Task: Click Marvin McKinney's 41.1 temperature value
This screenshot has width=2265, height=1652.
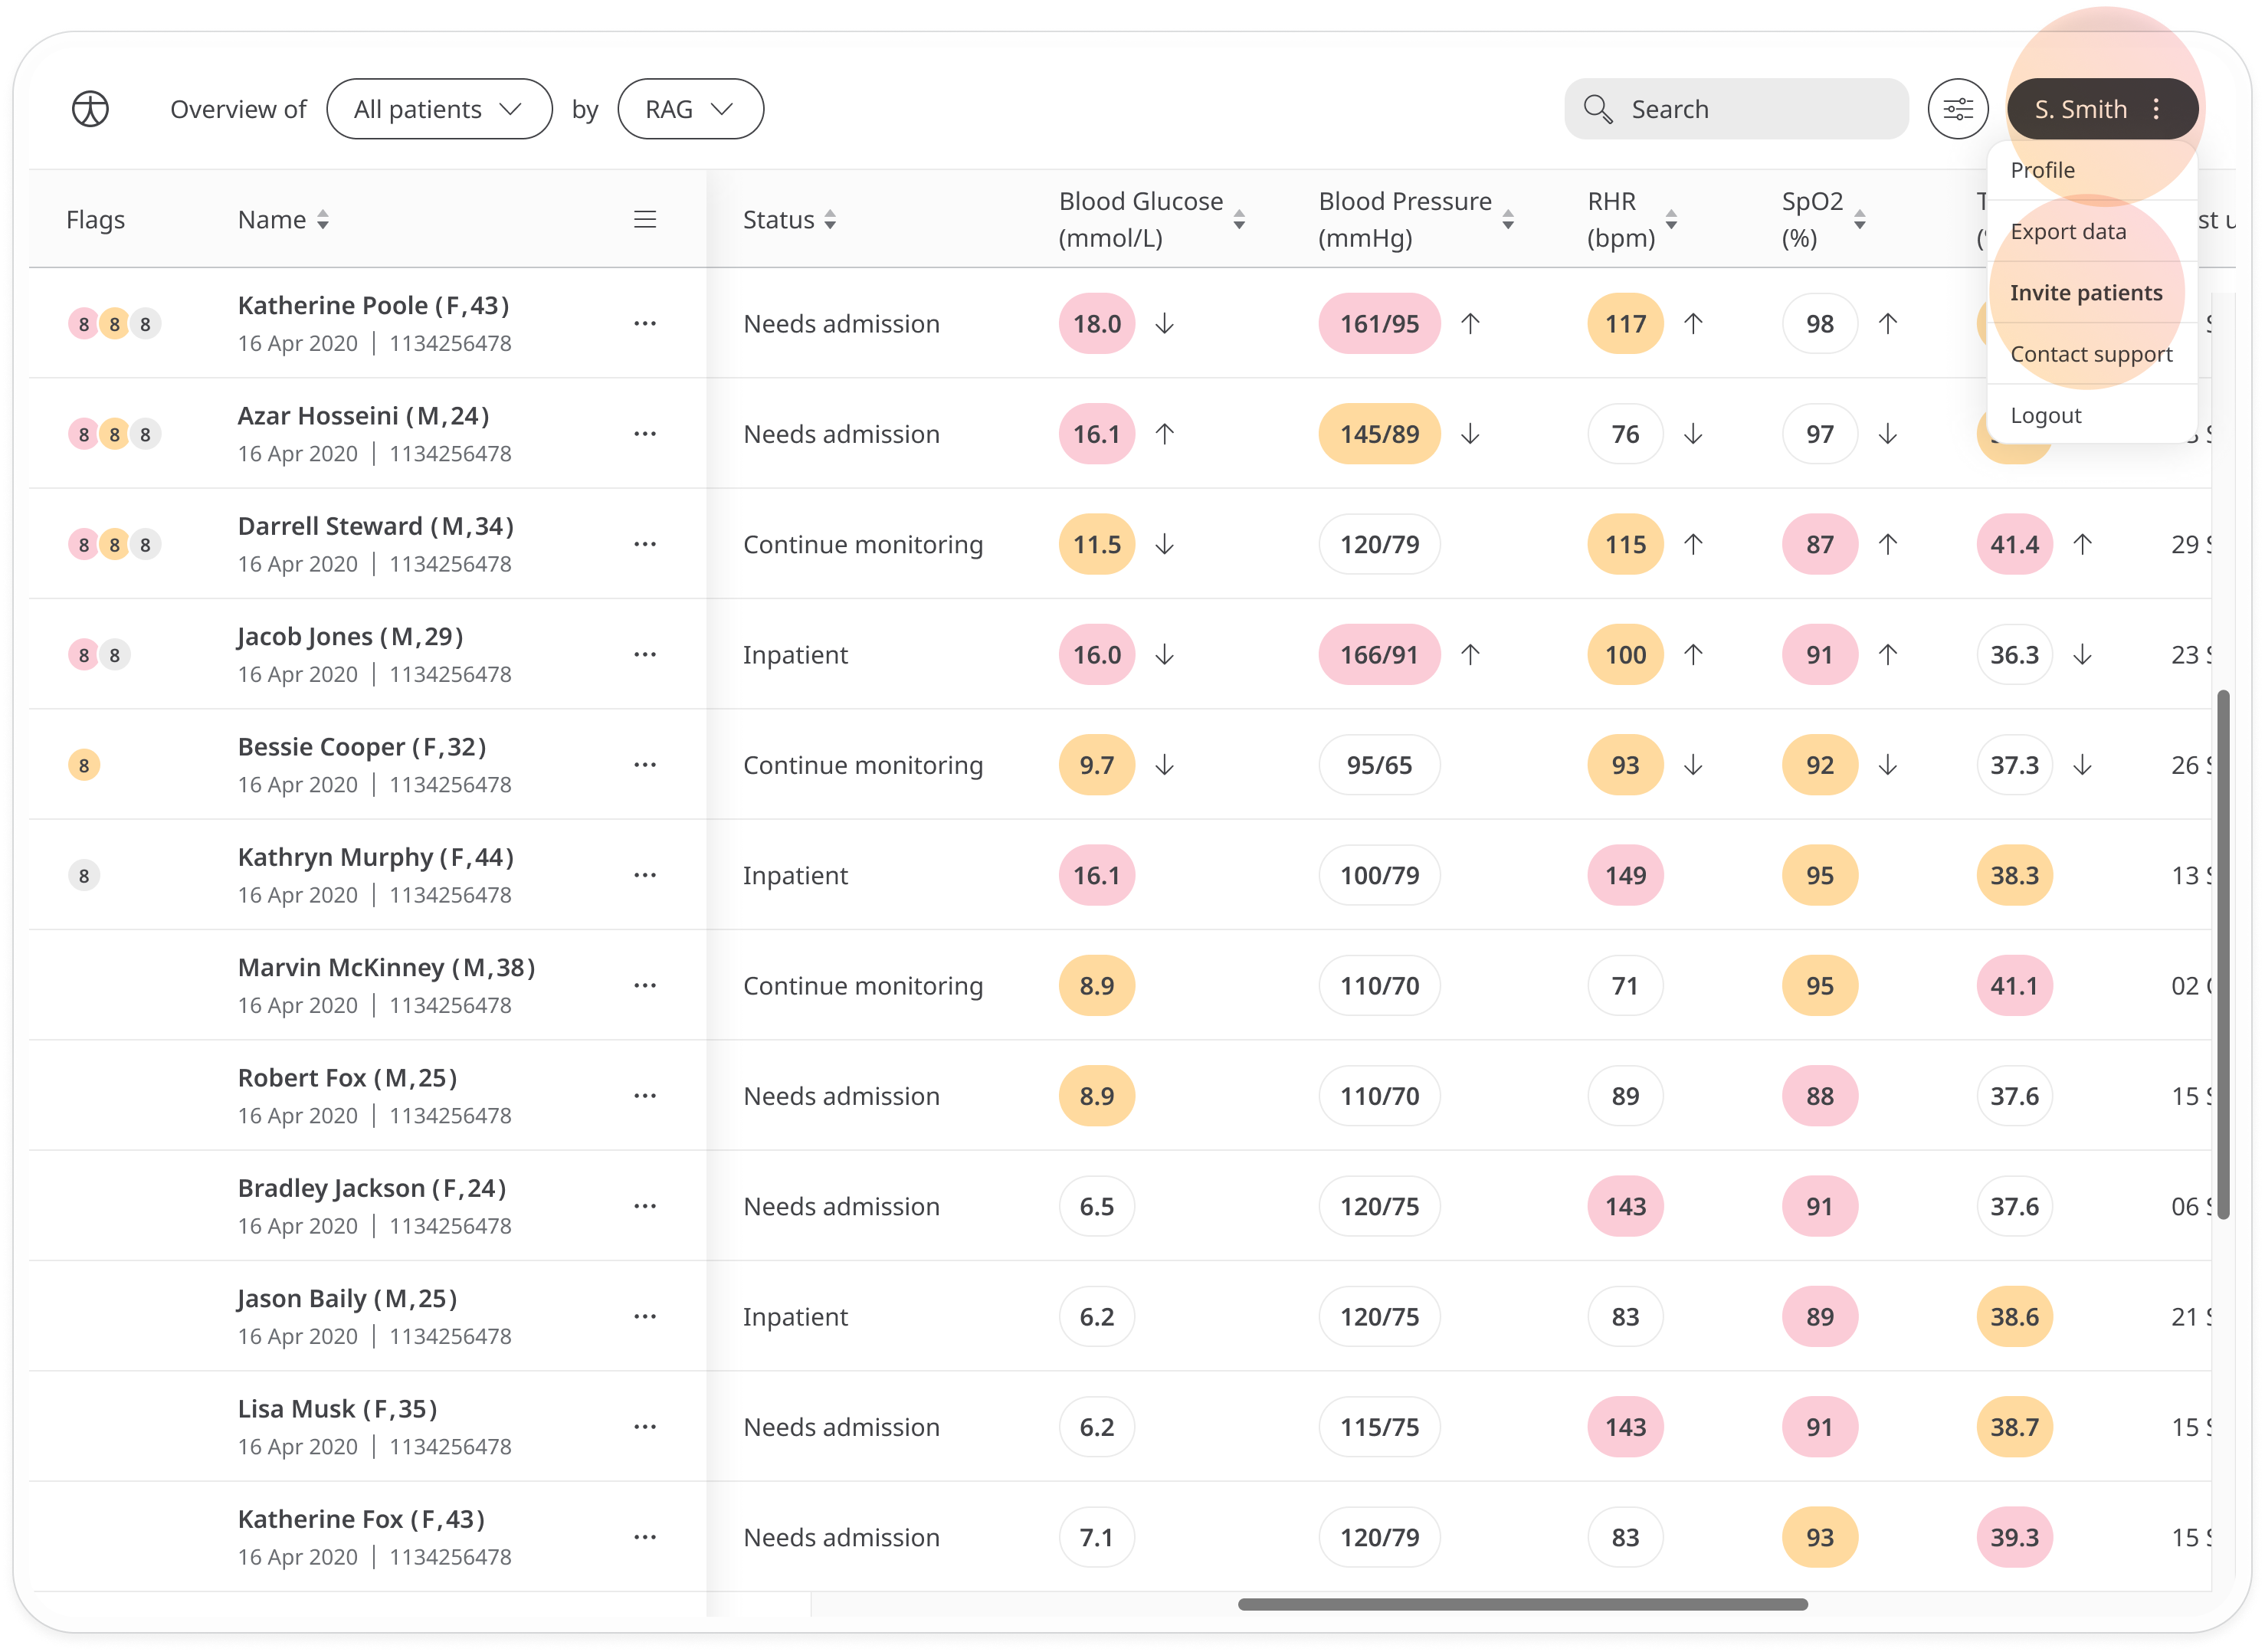Action: point(2014,985)
